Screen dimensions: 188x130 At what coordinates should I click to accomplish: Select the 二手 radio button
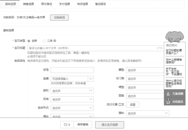[44, 41]
